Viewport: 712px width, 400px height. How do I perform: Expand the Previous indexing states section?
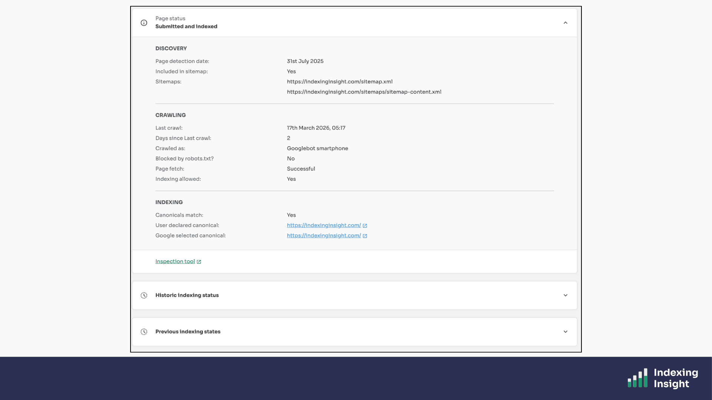pos(565,331)
